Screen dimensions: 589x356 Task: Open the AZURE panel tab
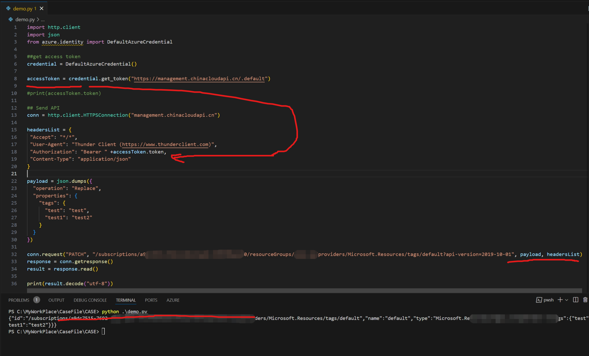tap(173, 300)
